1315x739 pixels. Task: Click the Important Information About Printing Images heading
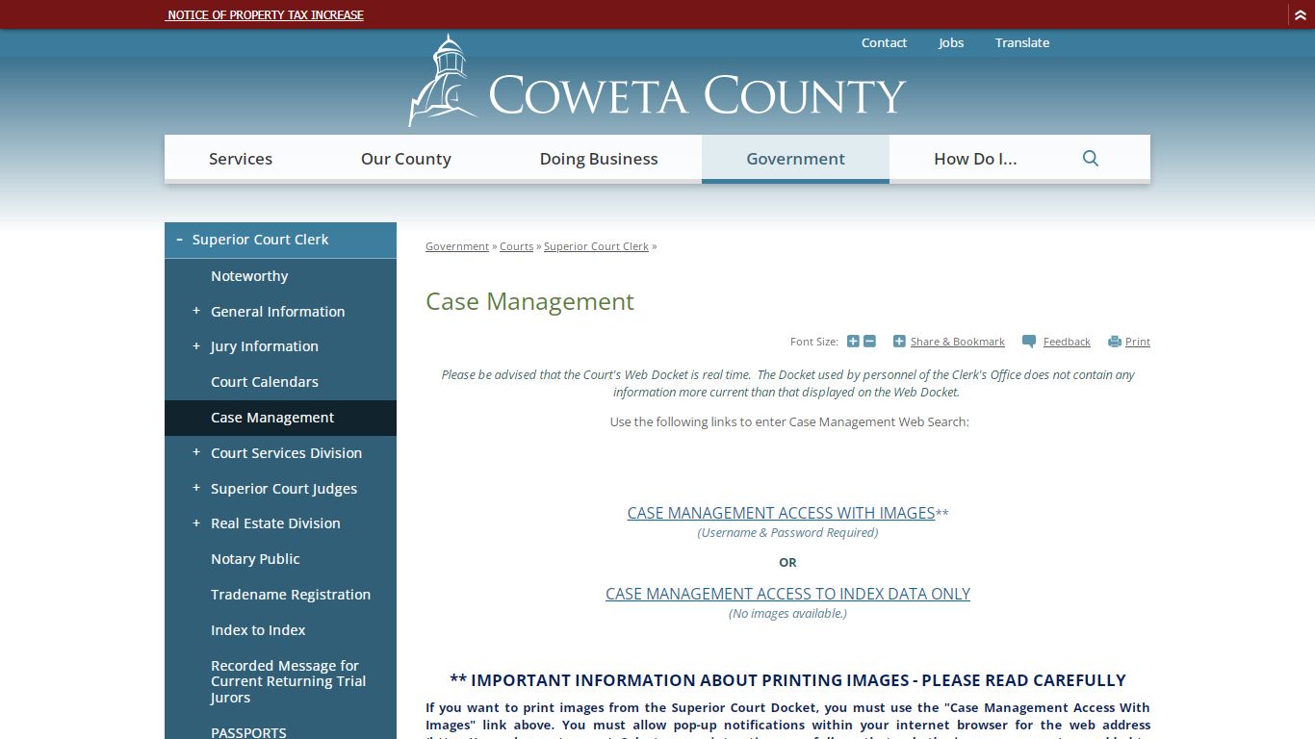[x=787, y=680]
